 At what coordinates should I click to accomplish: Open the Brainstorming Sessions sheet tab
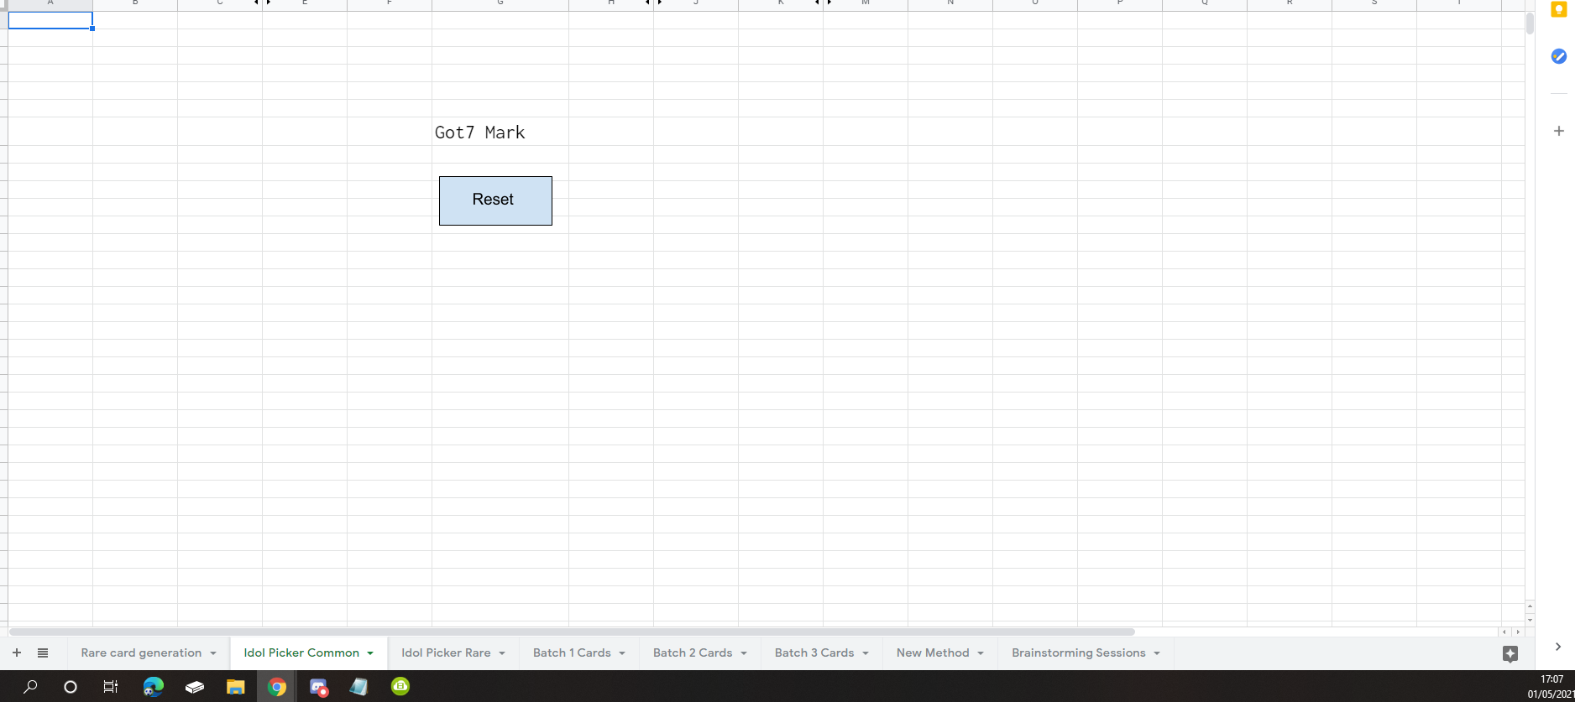1079,653
